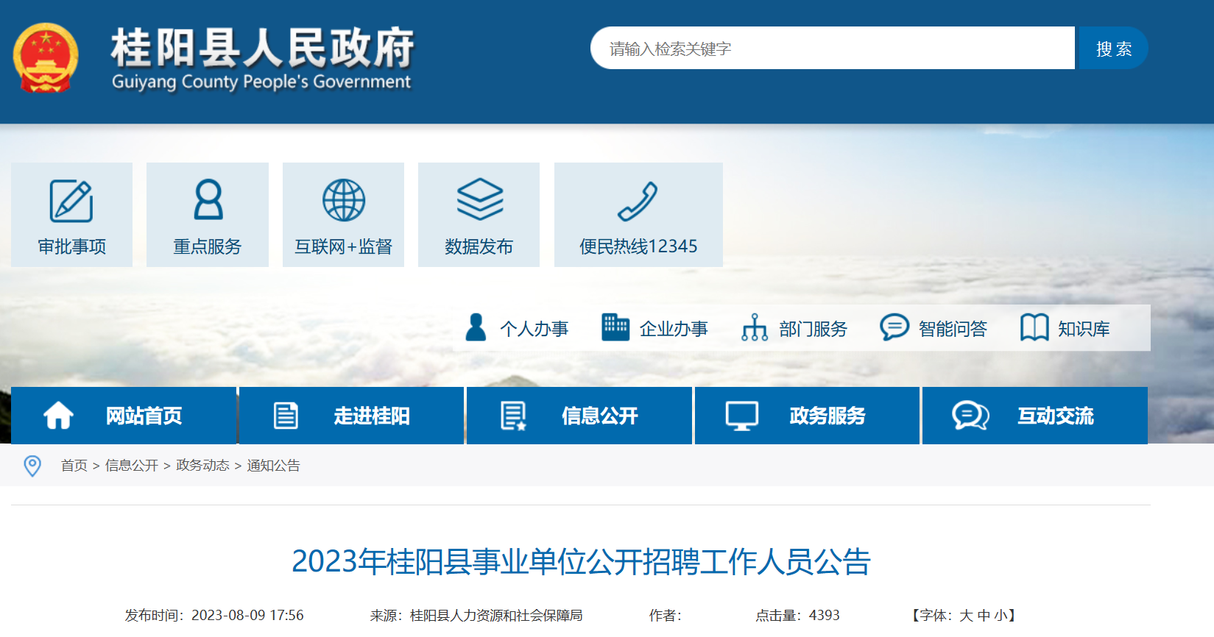This screenshot has width=1214, height=637.
Task: Go to 企业办事 services
Action: tap(674, 329)
